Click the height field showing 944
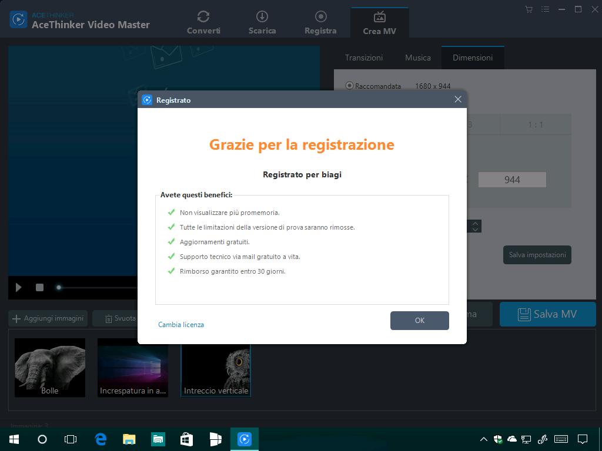602x451 pixels. pos(512,180)
